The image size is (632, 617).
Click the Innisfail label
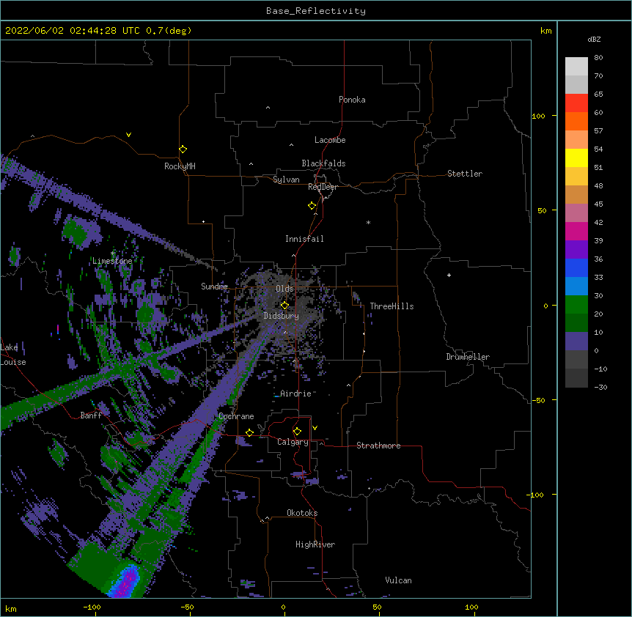304,239
